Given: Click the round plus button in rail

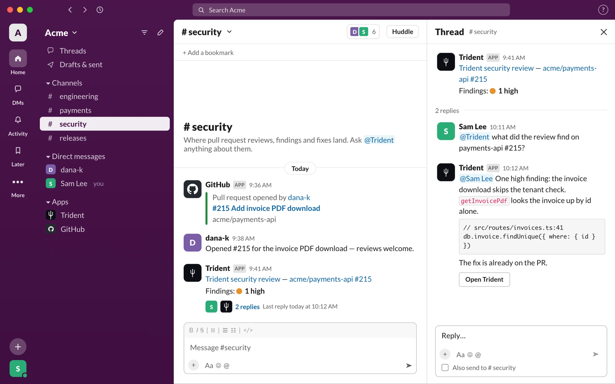Looking at the screenshot, I should point(18,346).
